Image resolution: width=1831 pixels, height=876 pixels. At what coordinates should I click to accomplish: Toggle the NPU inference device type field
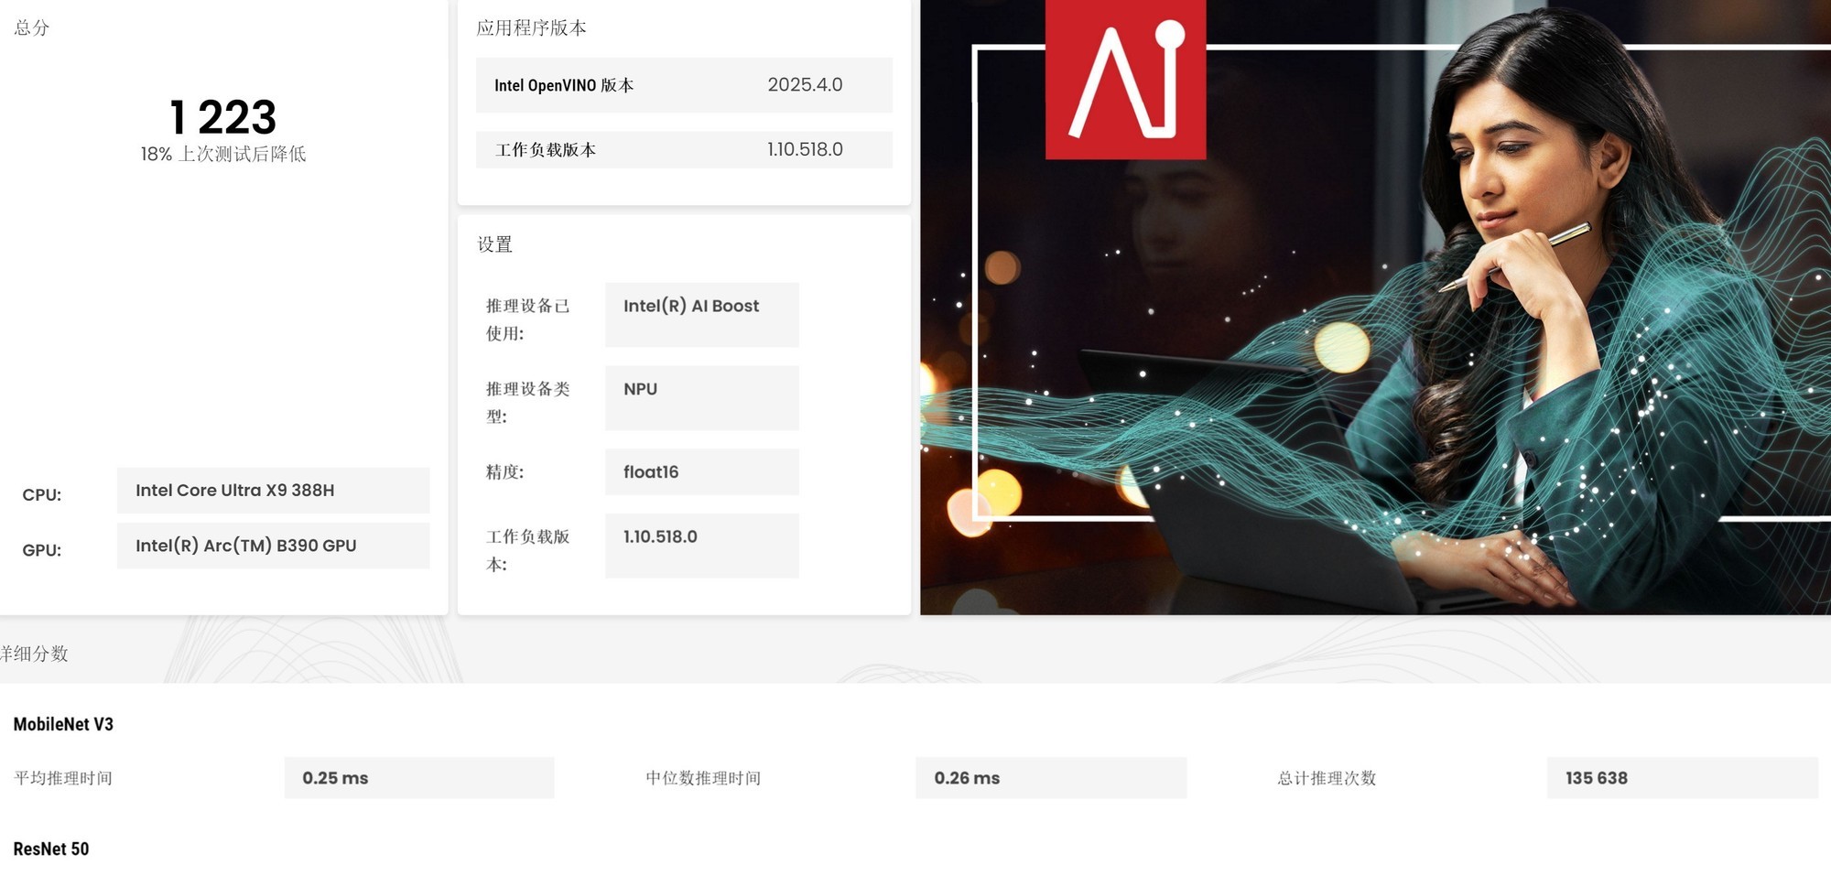(x=701, y=397)
